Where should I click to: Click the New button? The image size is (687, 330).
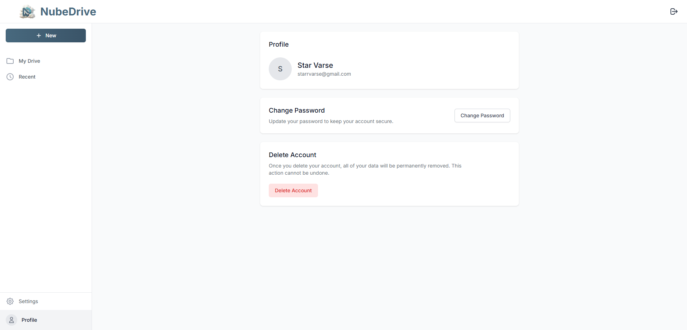coord(46,36)
